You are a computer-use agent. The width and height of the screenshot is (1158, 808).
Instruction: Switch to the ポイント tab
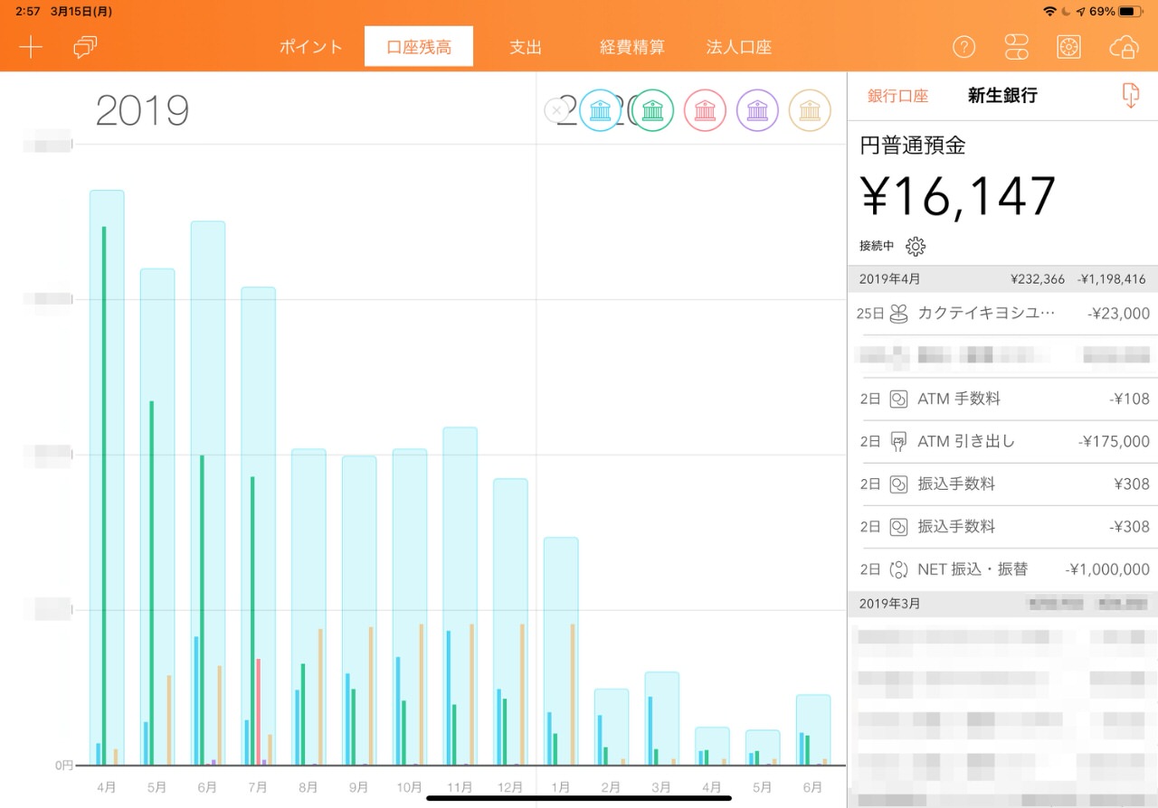(x=310, y=48)
